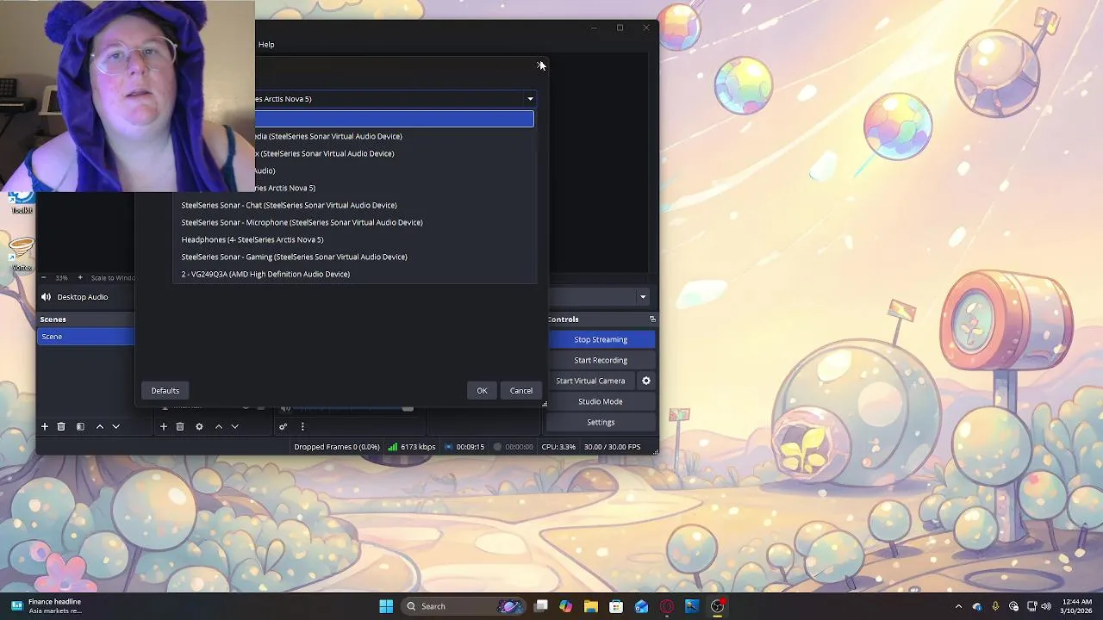Choose Headphones (4- SteelSeries Arctis Nova 5)
Screen dimensions: 1103x620
354,239
